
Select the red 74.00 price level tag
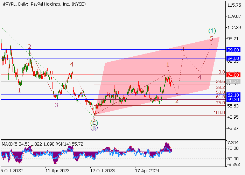tap(233, 75)
